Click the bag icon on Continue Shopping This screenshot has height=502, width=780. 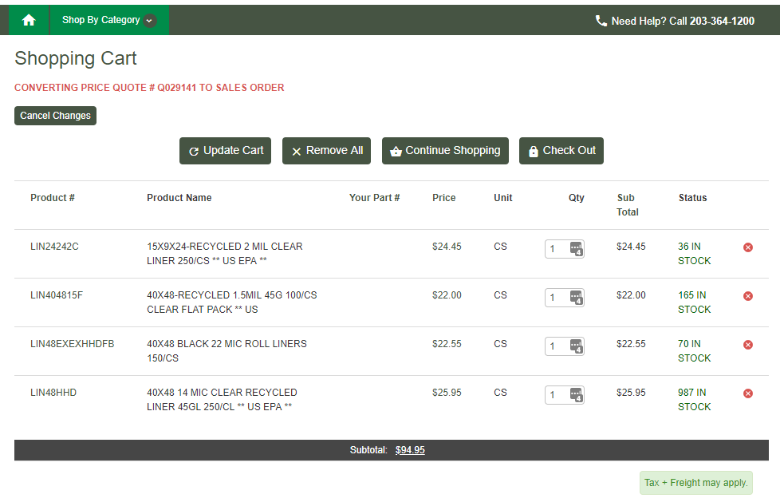point(395,150)
